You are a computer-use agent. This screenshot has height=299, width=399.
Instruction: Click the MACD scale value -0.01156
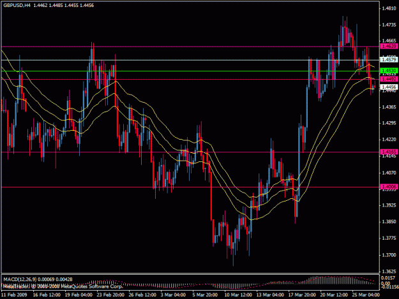[389, 287]
